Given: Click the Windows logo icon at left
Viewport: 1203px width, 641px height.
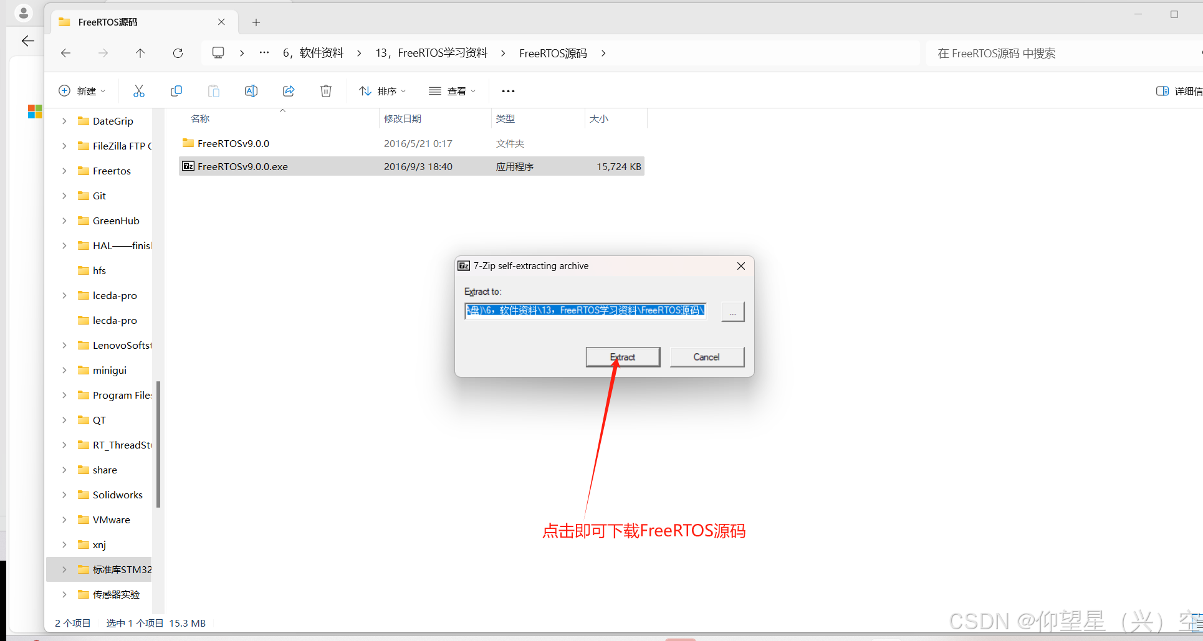Looking at the screenshot, I should click(x=35, y=112).
